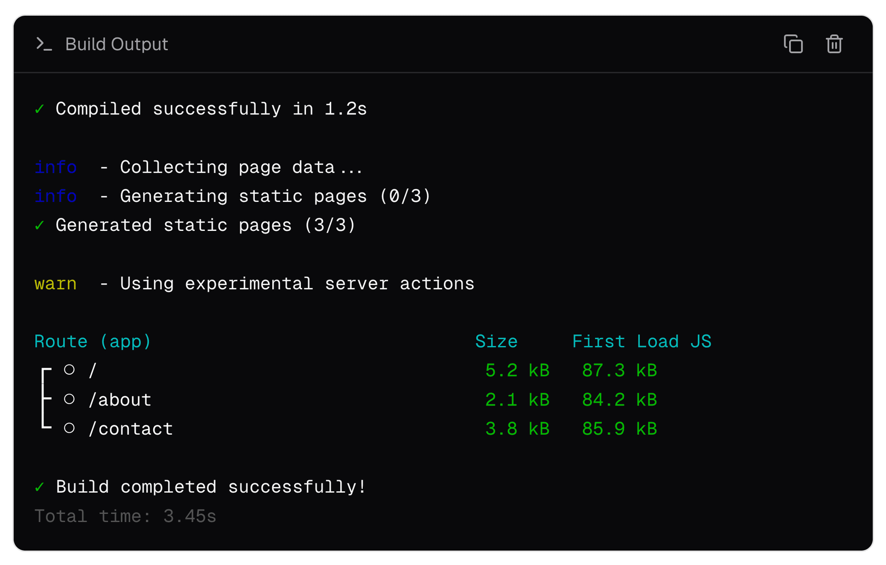Click the terminal prompt icon
This screenshot has width=886, height=565.
tap(44, 44)
